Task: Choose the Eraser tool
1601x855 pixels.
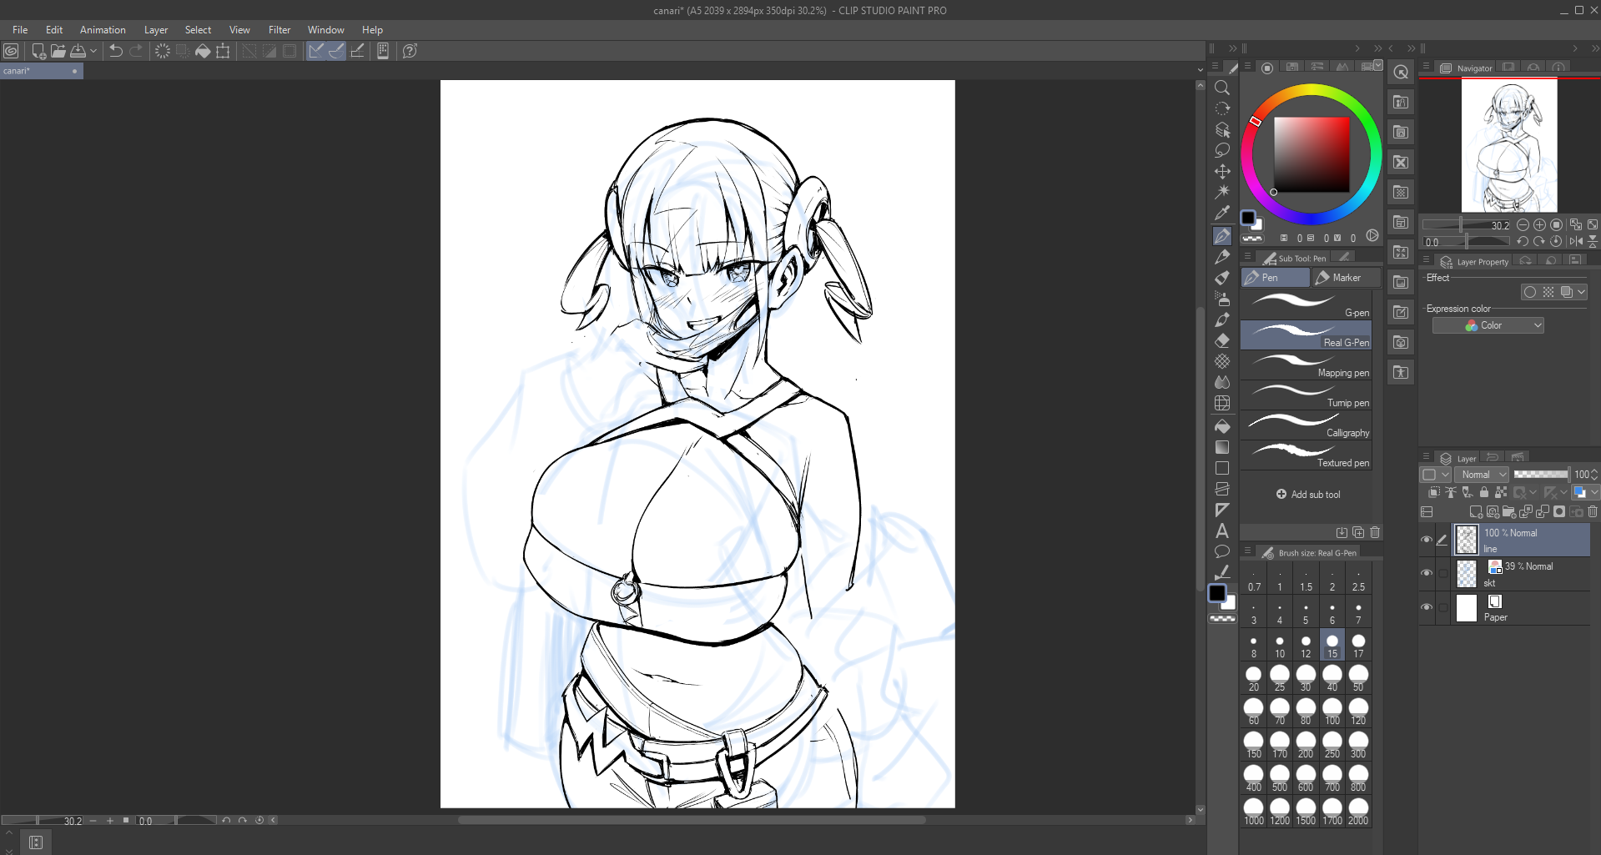Action: [x=1222, y=340]
